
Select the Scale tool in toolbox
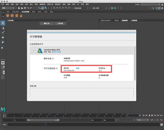coord(3,47)
